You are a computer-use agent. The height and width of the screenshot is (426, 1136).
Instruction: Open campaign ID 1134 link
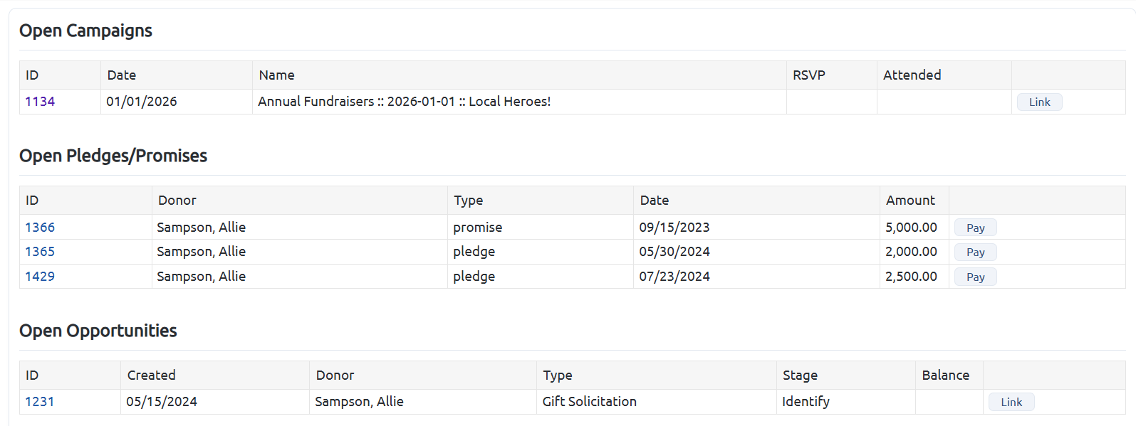point(40,102)
